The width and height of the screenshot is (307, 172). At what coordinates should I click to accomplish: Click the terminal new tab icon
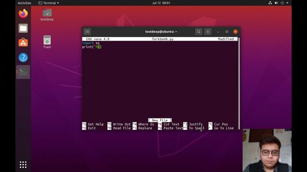pos(87,32)
